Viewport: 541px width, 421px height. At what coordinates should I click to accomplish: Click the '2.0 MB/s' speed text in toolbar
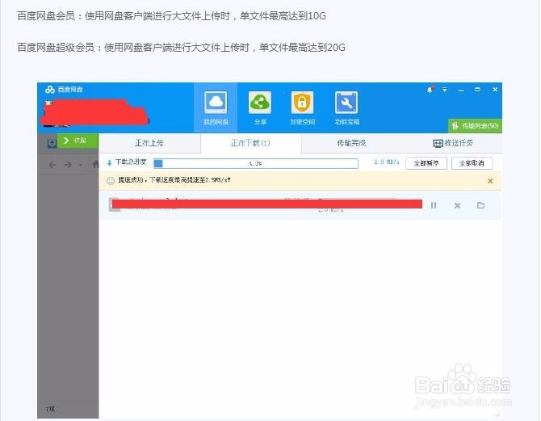387,162
